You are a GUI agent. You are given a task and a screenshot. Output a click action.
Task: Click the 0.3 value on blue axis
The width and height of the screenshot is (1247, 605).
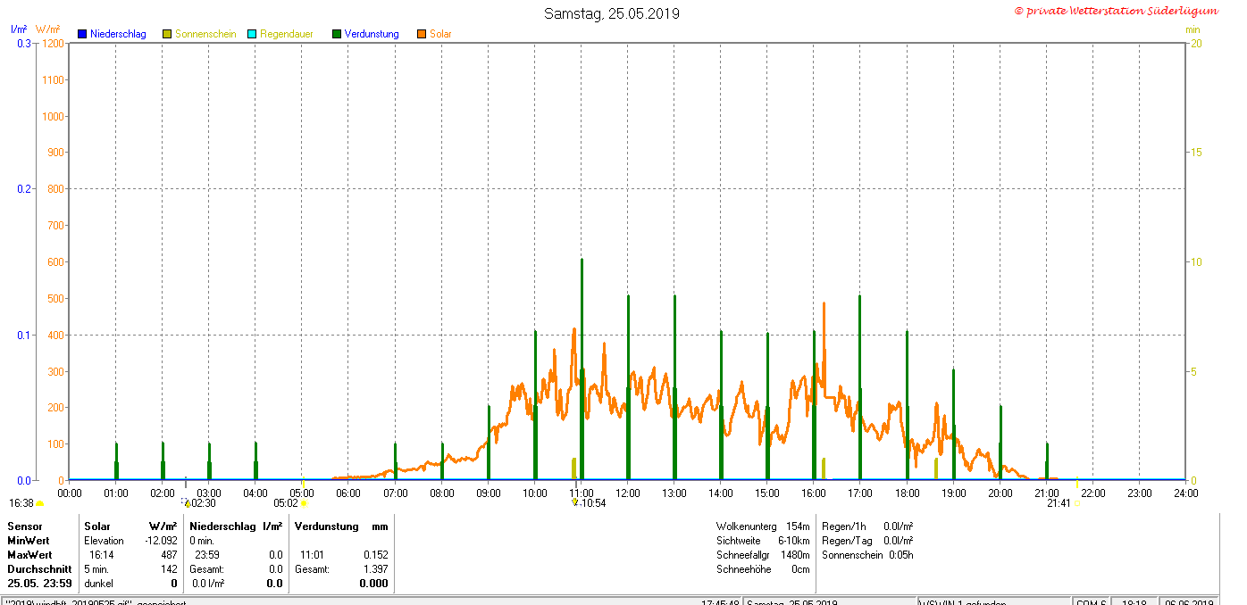23,44
